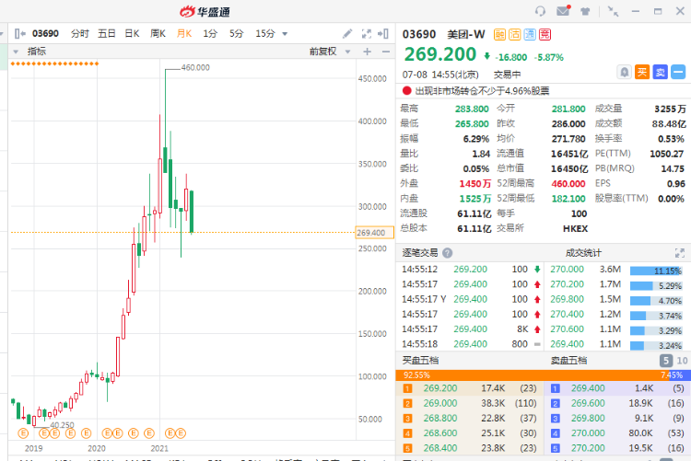
Task: Switch to 日K daily chart
Action: [132, 33]
